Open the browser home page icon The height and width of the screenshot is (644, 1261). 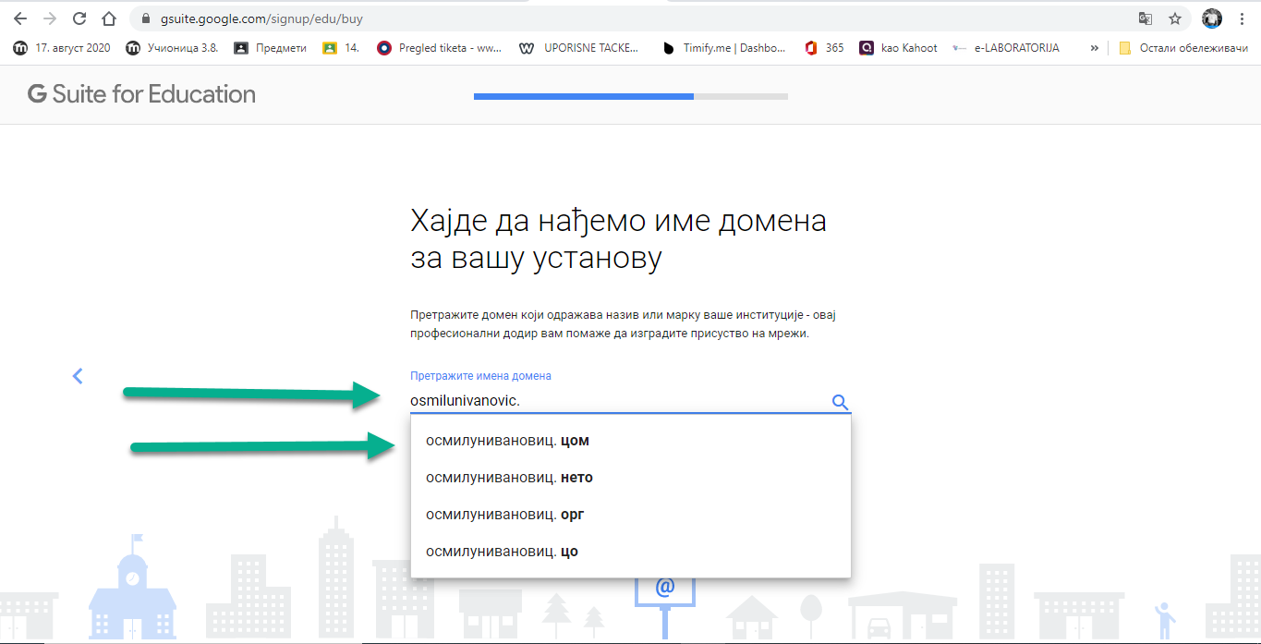109,18
